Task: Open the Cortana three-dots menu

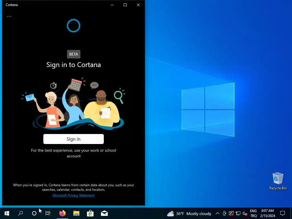Action: [9, 16]
